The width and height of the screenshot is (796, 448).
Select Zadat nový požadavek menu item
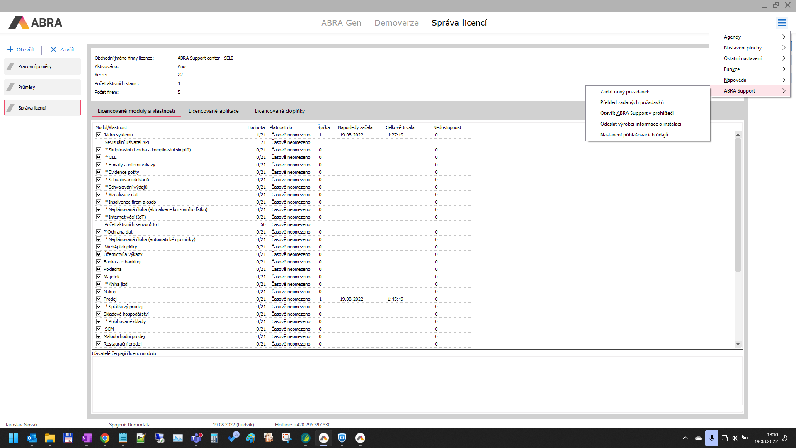(x=624, y=92)
